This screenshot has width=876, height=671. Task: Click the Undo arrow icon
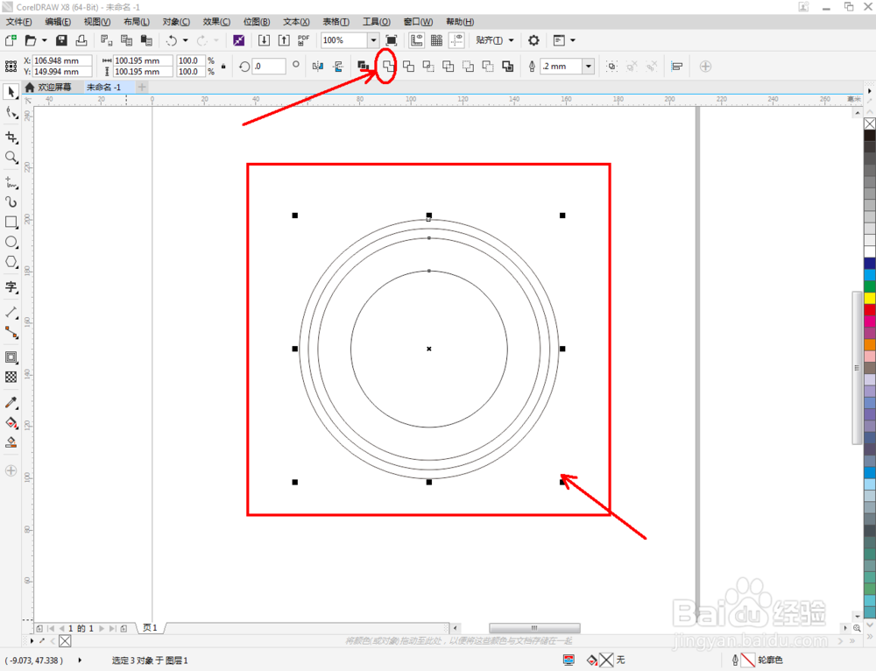point(172,40)
